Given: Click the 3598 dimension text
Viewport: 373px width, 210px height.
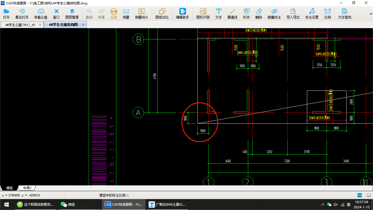Looking at the screenshot, I should click(307, 151).
